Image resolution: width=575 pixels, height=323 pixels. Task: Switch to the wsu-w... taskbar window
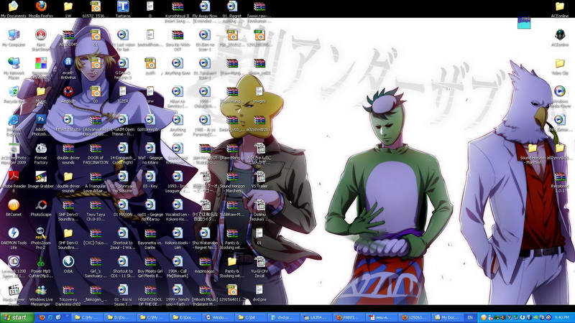click(381, 317)
